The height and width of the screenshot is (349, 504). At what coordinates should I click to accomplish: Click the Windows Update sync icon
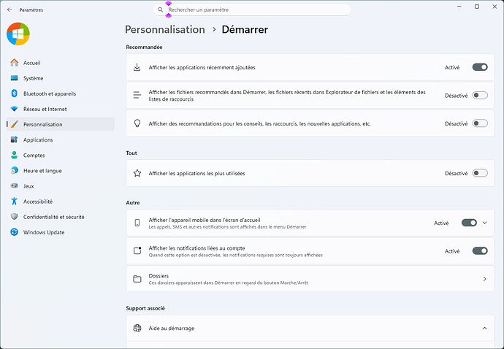(14, 232)
